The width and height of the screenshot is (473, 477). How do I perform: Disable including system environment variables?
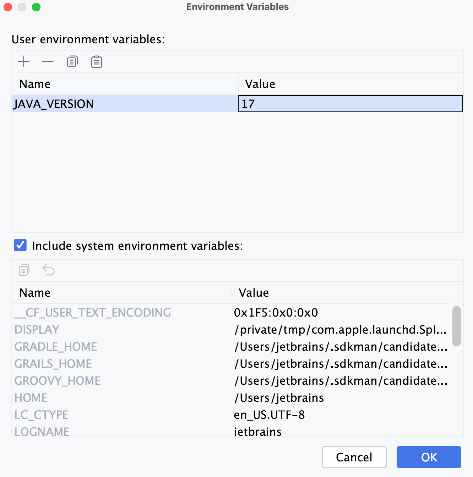(20, 245)
